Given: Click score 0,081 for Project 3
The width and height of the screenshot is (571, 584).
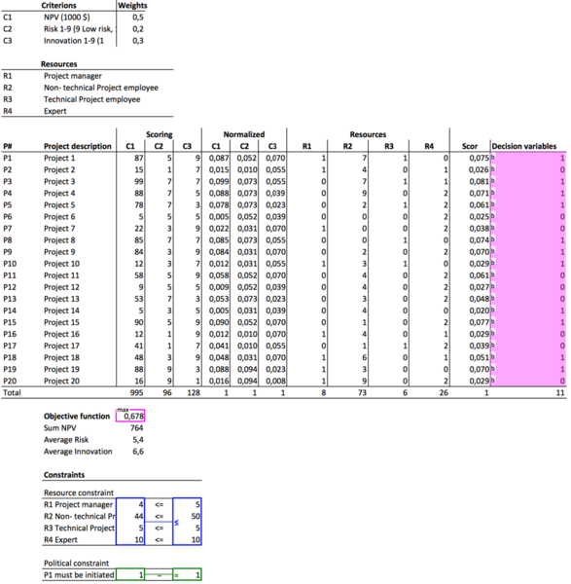Looking at the screenshot, I should tap(479, 181).
